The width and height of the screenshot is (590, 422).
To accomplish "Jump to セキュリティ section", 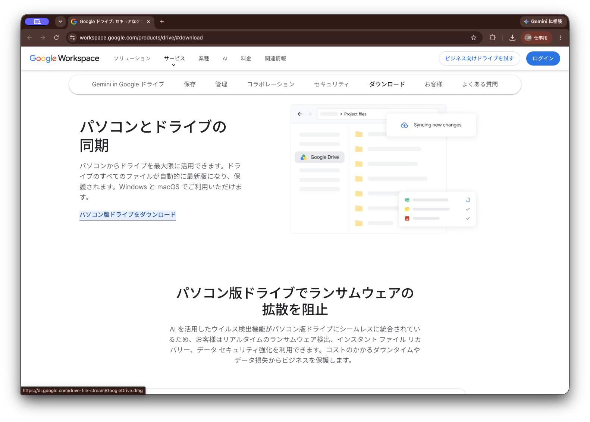I will pos(332,85).
